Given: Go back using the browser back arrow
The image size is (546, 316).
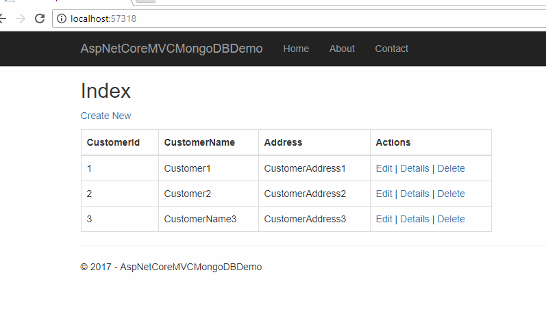Looking at the screenshot, I should tap(3, 18).
